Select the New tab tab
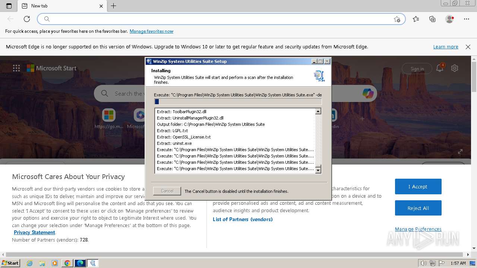 (61, 6)
